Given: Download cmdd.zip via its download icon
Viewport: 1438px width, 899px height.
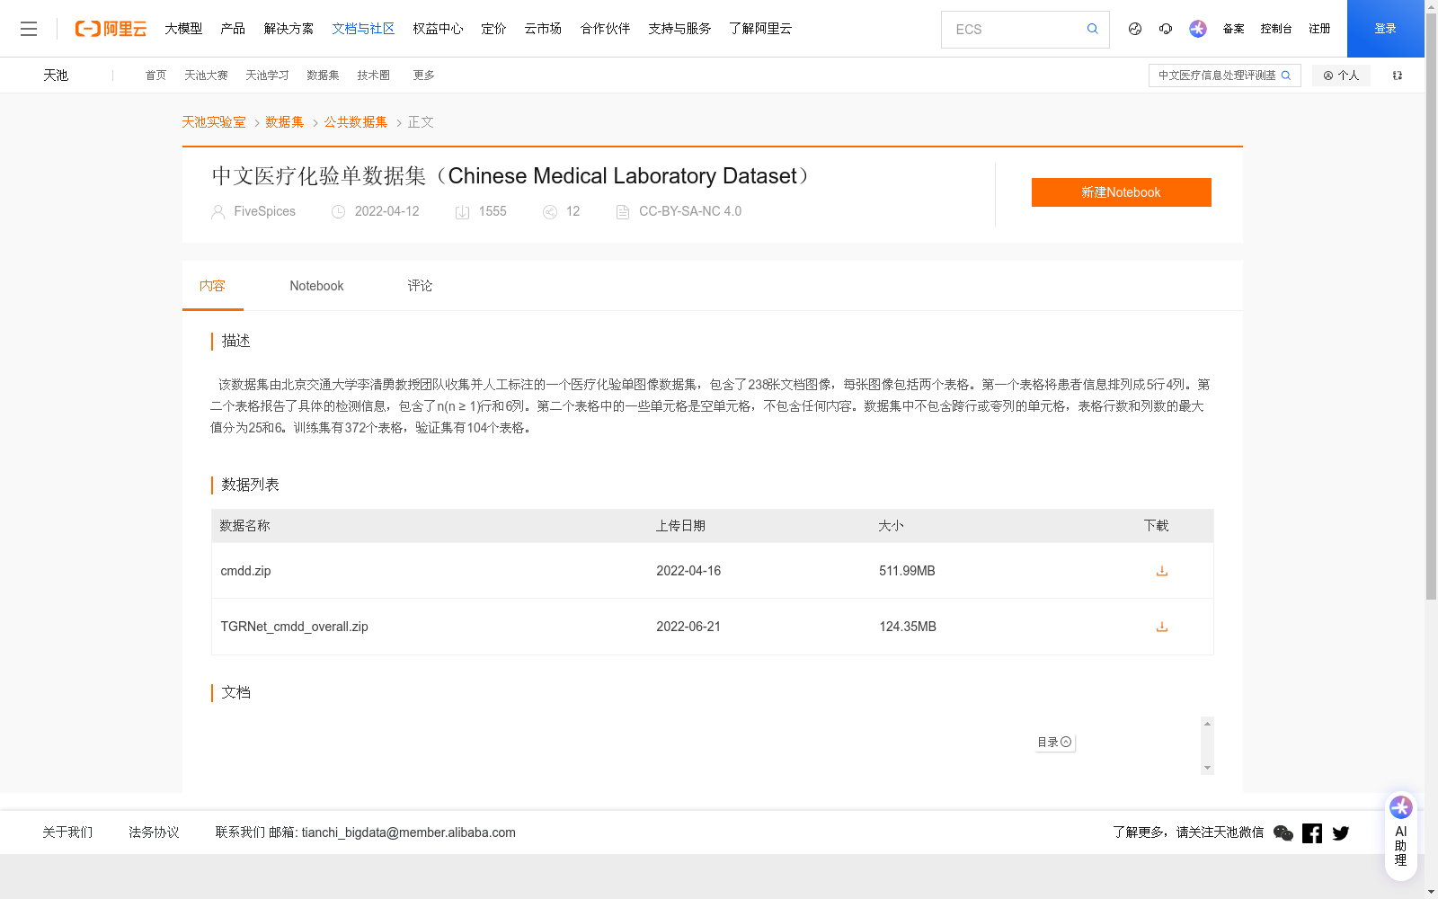Looking at the screenshot, I should pyautogui.click(x=1161, y=571).
